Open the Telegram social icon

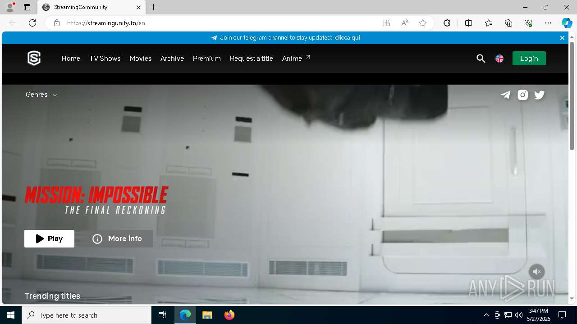[x=506, y=94]
